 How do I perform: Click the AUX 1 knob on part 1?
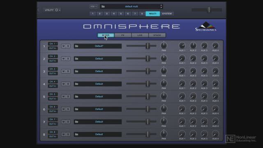click(x=182, y=46)
